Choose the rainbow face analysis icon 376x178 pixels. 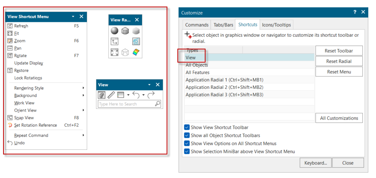(136, 52)
